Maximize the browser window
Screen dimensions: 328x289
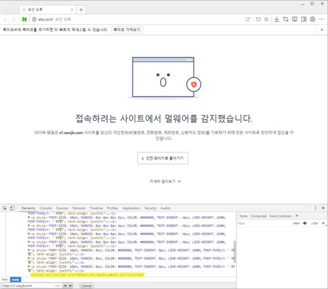coord(312,3)
